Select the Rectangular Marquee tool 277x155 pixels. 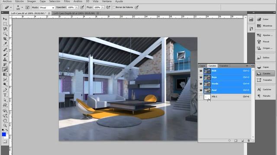tap(5, 24)
